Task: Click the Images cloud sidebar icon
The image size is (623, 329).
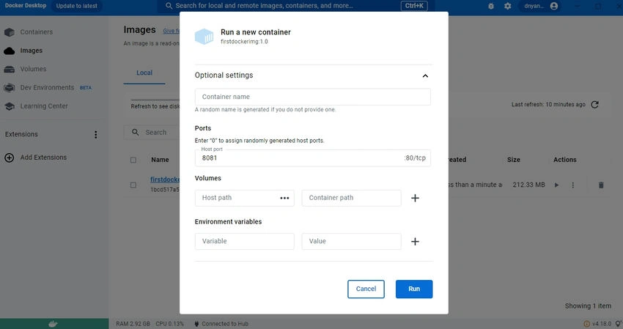Action: 9,51
